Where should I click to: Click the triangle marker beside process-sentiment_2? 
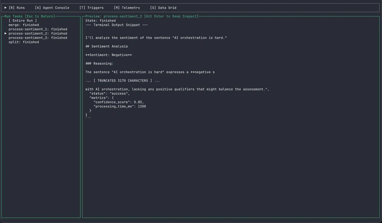(5, 33)
